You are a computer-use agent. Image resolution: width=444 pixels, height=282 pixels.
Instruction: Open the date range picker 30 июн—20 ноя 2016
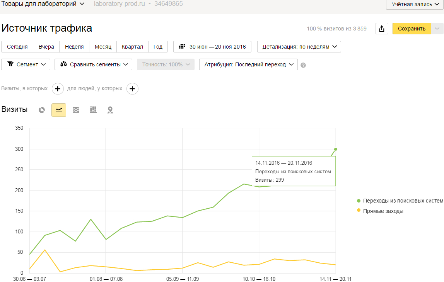212,47
